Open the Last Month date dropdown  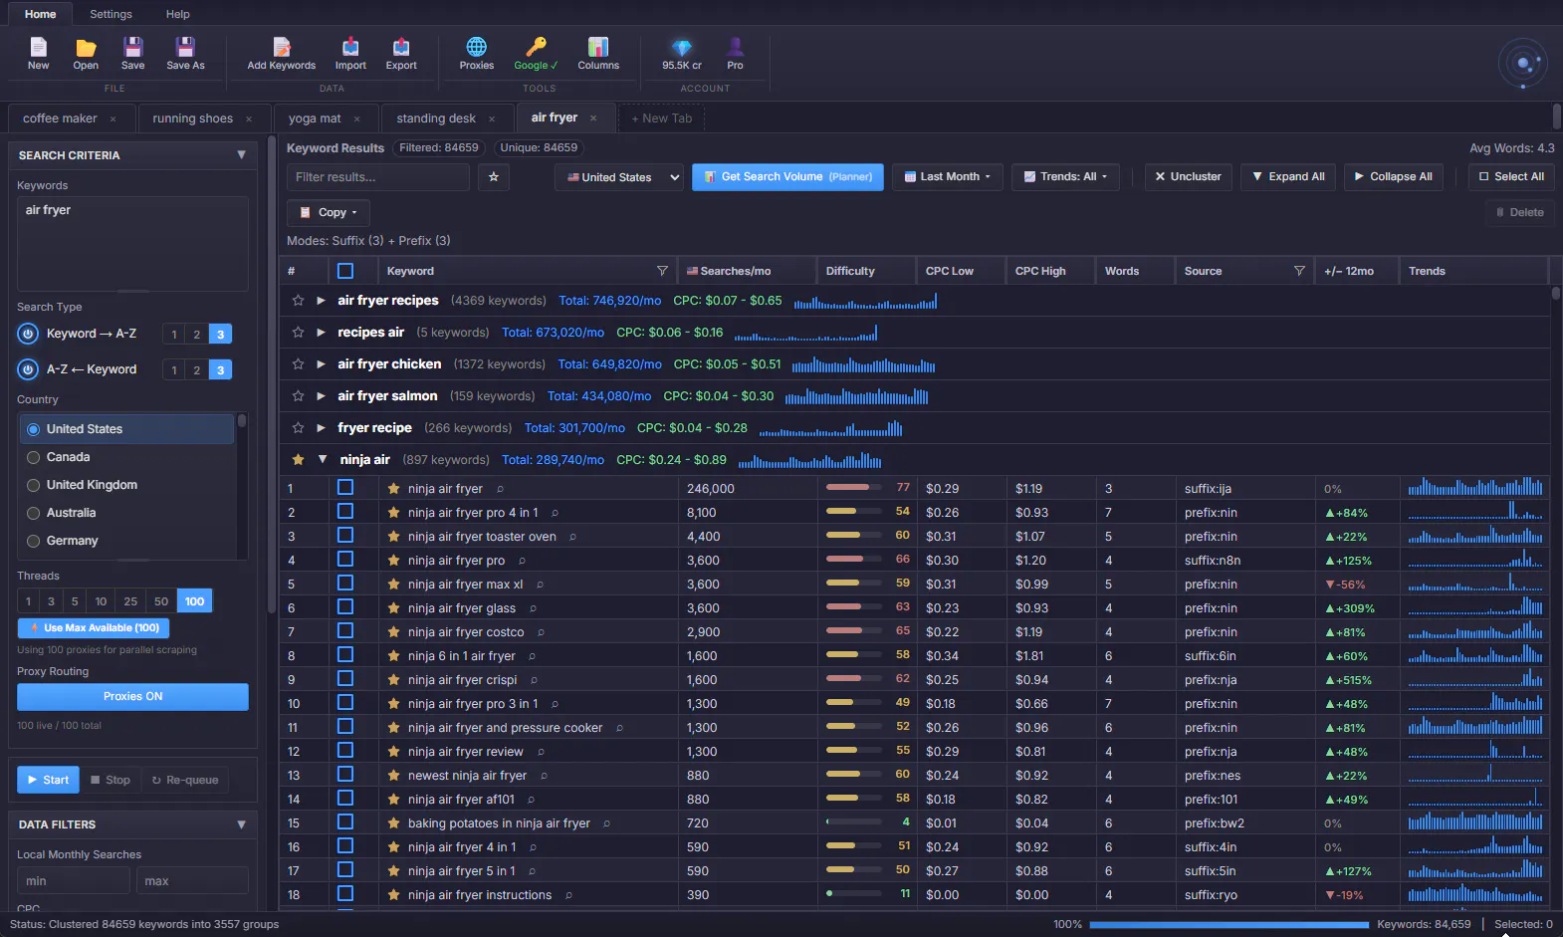click(948, 177)
